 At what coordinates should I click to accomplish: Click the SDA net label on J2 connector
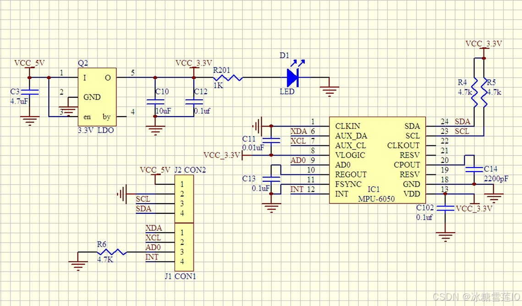pyautogui.click(x=143, y=209)
